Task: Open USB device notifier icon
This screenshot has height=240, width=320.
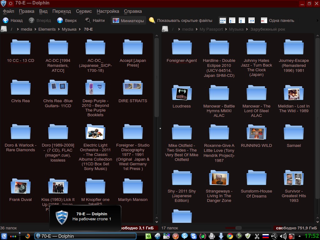Action: pyautogui.click(x=274, y=236)
